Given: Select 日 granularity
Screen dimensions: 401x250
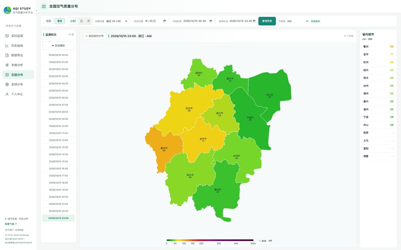Looking at the screenshot, I should [81, 21].
